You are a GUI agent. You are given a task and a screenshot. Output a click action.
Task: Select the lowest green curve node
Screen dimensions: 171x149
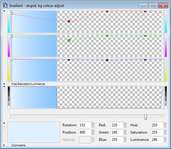tap(69, 40)
